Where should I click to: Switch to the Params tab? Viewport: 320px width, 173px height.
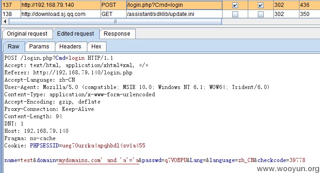pyautogui.click(x=39, y=47)
